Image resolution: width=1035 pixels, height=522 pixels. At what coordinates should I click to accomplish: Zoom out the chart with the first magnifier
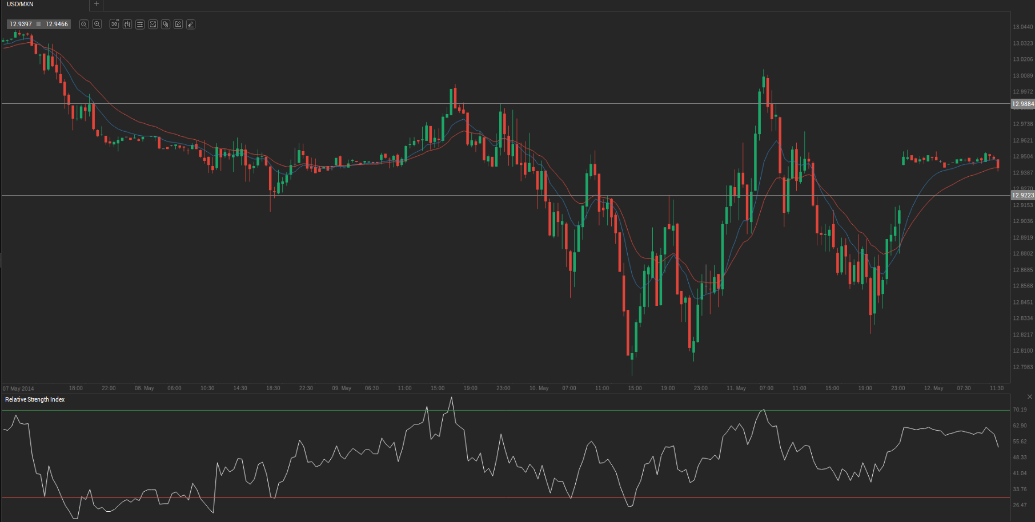tap(84, 25)
